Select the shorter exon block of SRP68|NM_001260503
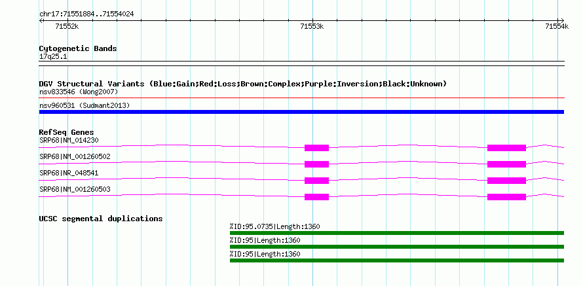583x286 pixels. (x=317, y=197)
